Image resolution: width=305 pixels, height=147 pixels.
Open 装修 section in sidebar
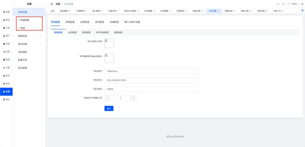[x=6, y=83]
